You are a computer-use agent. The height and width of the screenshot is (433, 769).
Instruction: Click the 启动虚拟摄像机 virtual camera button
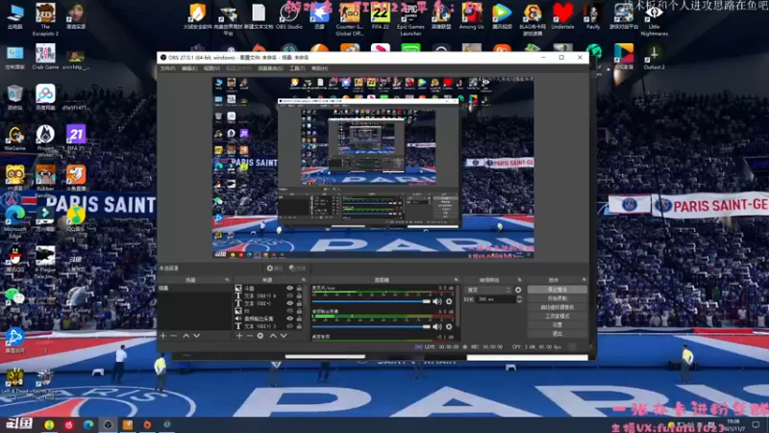click(x=558, y=307)
